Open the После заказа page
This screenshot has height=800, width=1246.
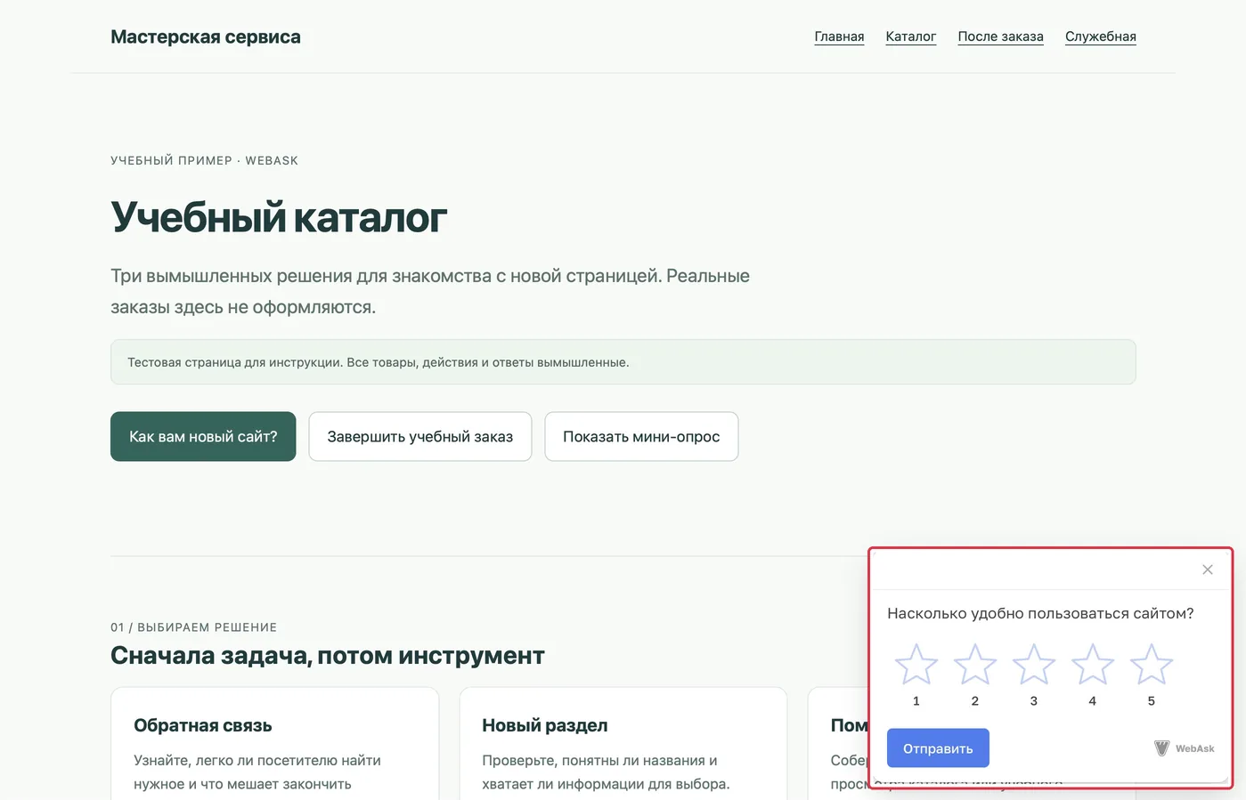(x=1000, y=36)
